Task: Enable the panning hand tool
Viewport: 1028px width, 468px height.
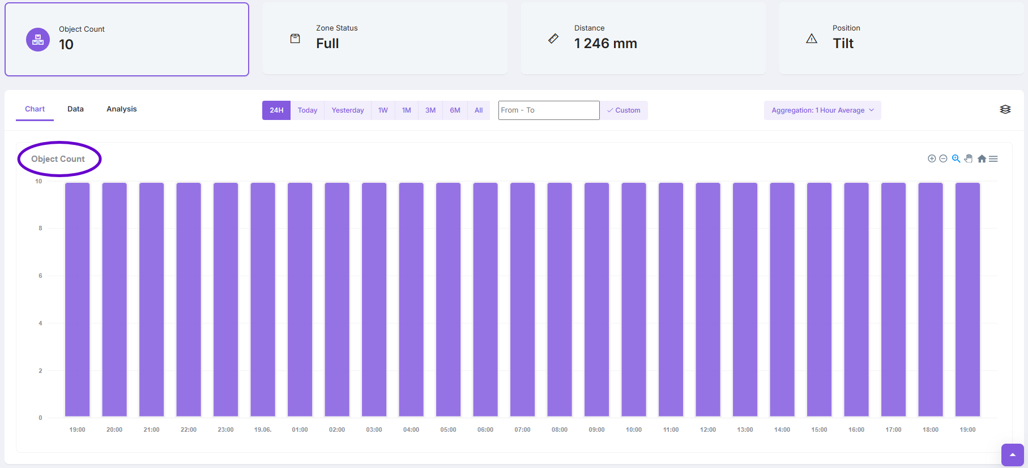Action: tap(969, 158)
